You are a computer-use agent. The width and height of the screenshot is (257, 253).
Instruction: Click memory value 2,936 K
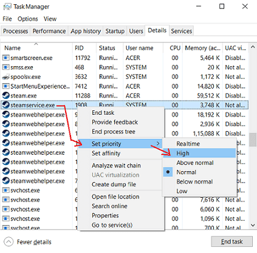pyautogui.click(x=210, y=124)
